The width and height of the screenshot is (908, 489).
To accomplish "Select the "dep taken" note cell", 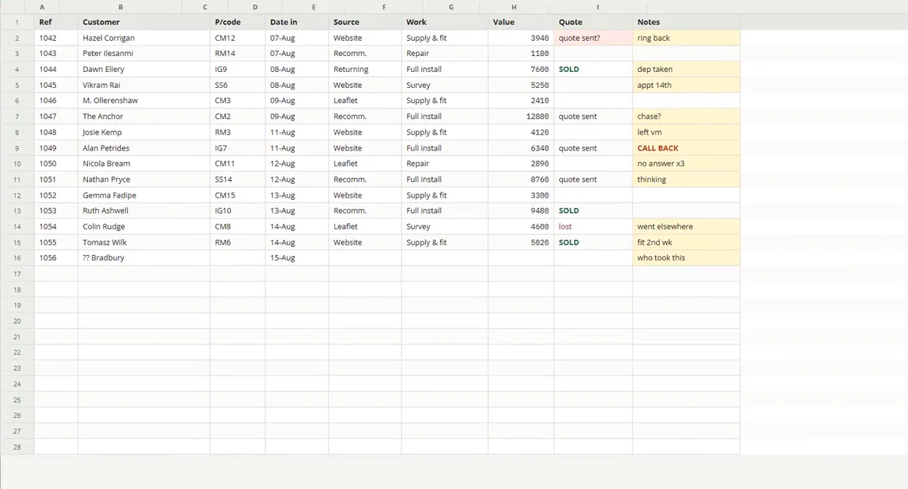I will click(x=686, y=69).
